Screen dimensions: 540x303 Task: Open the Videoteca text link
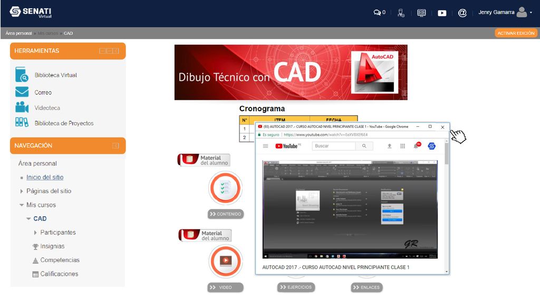47,108
